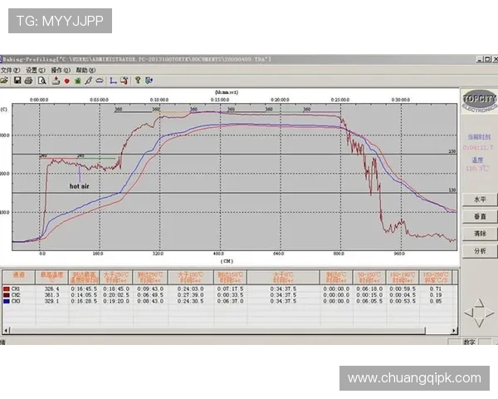
Task: Open the 操作 (Operation) menu
Action: [x=61, y=70]
